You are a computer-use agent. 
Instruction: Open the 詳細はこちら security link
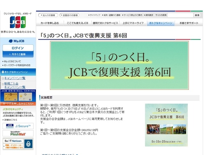tap(10, 120)
